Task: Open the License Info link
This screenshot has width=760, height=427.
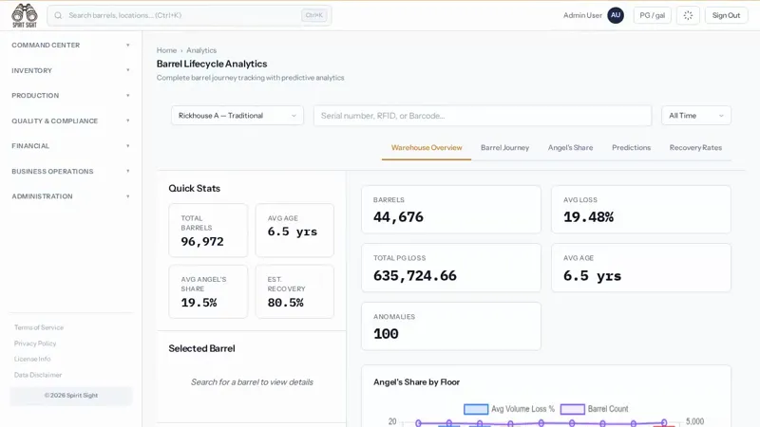Action: click(x=32, y=360)
